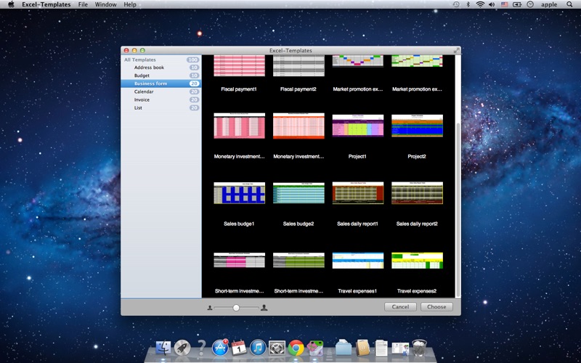
Task: Select Fiscal payment1 template thumbnail
Action: tap(240, 65)
